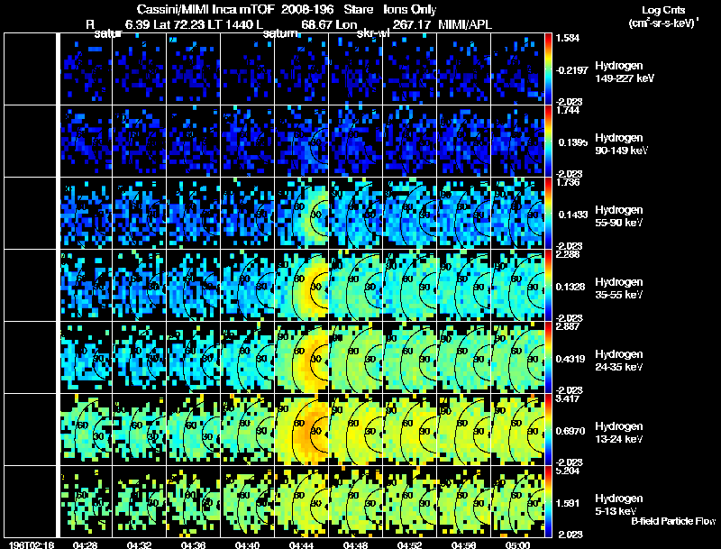Click the Hydrogen 35-55 keV row label
Image resolution: width=721 pixels, height=549 pixels.
point(619,288)
